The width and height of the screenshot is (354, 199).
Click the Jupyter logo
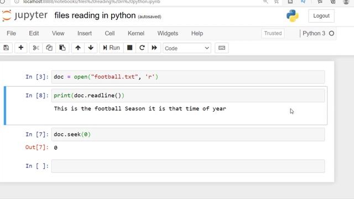24,15
